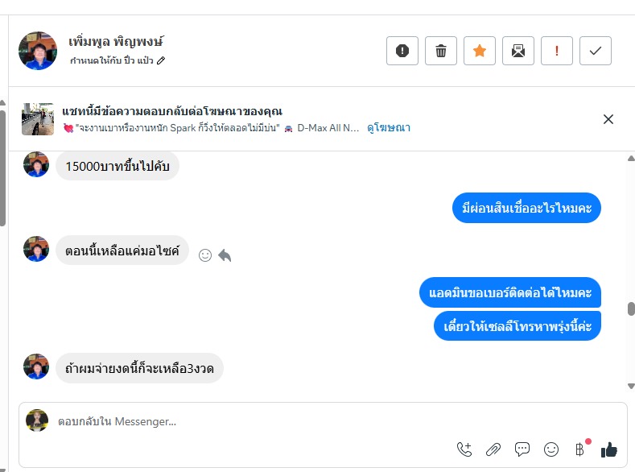This screenshot has width=635, height=472.
Task: Edit the assigned agent with pencil icon
Action: (161, 60)
